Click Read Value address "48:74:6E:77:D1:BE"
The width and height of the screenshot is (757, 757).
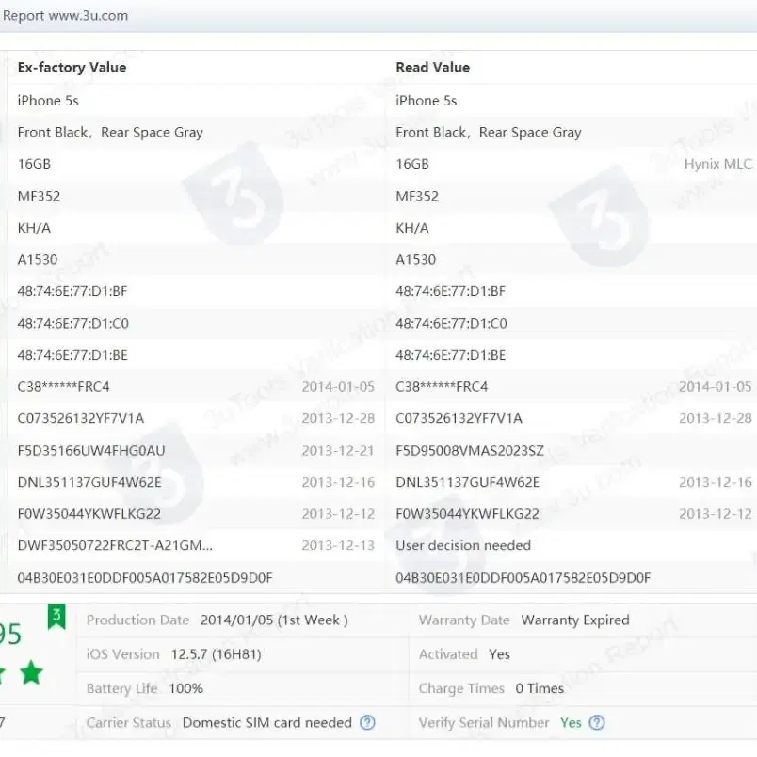click(451, 355)
